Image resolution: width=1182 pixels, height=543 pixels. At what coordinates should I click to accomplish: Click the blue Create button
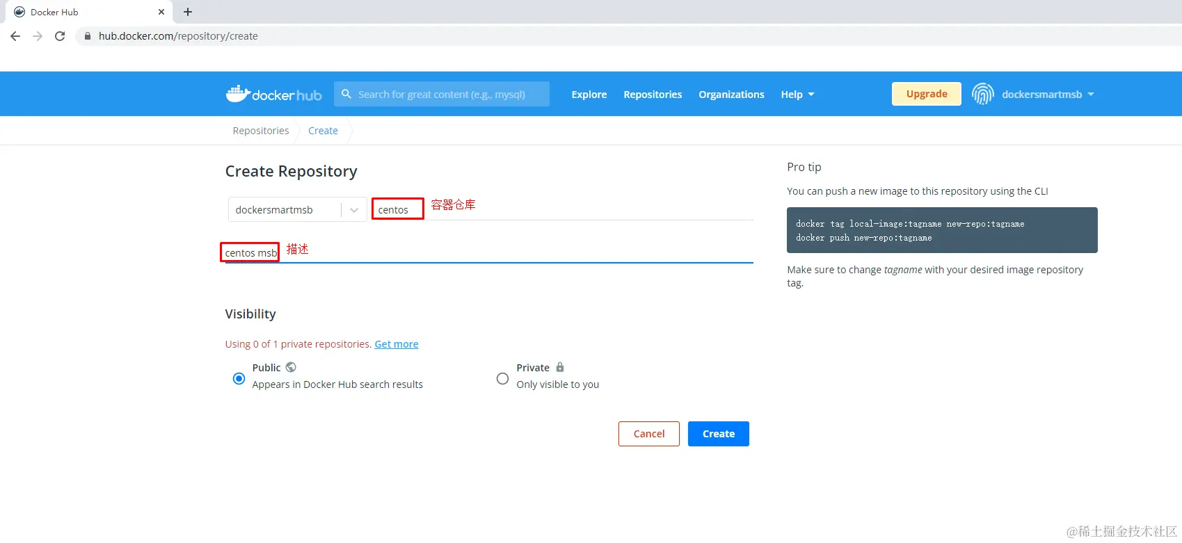pos(719,434)
